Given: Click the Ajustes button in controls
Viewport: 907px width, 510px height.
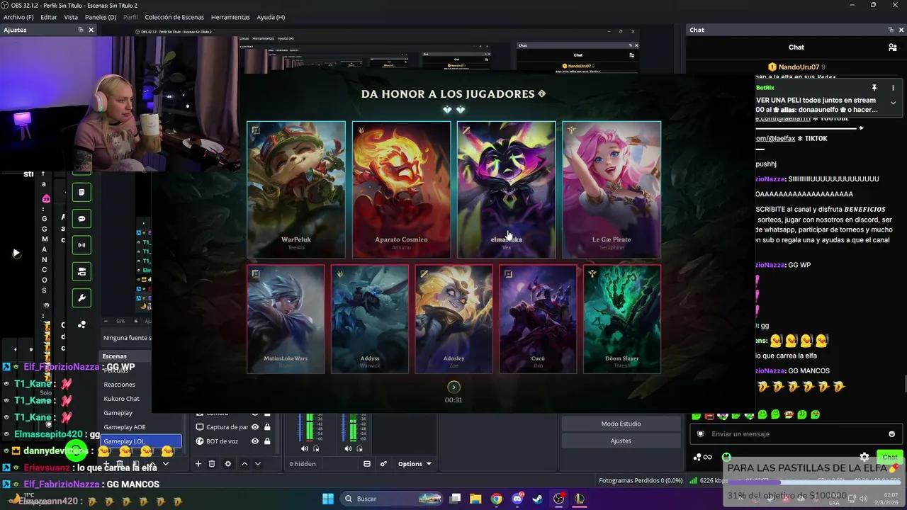Looking at the screenshot, I should point(621,441).
